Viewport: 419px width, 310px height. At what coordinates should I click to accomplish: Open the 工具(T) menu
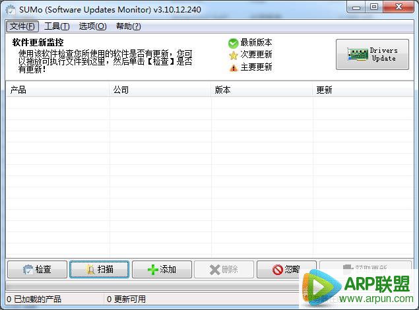coord(57,26)
